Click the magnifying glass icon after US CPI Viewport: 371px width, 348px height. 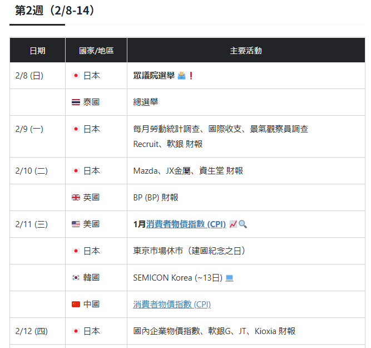click(243, 224)
